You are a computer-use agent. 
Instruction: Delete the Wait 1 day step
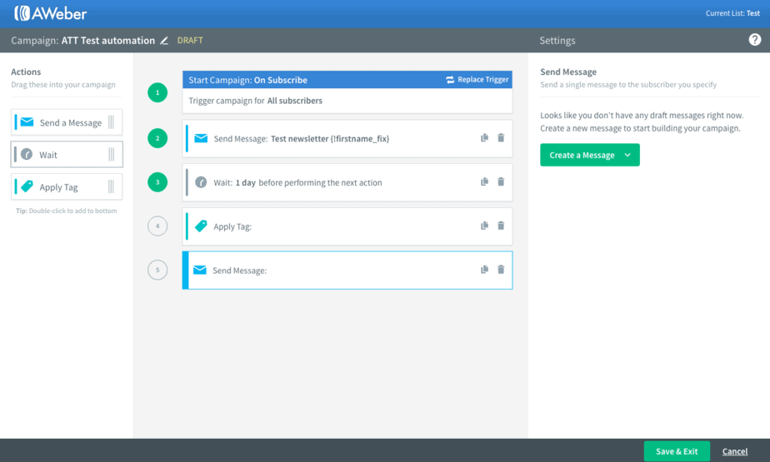tap(501, 181)
